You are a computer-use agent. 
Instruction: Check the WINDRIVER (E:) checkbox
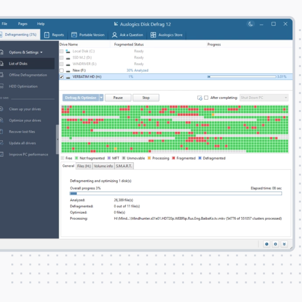point(62,64)
